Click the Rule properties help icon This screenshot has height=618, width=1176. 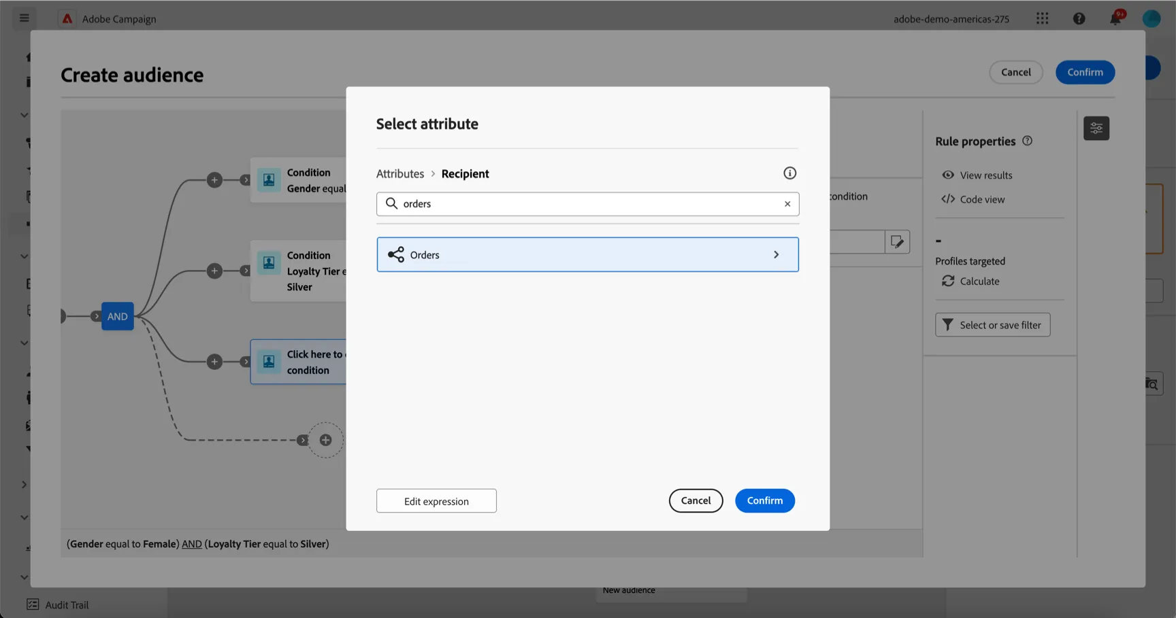click(x=1027, y=141)
